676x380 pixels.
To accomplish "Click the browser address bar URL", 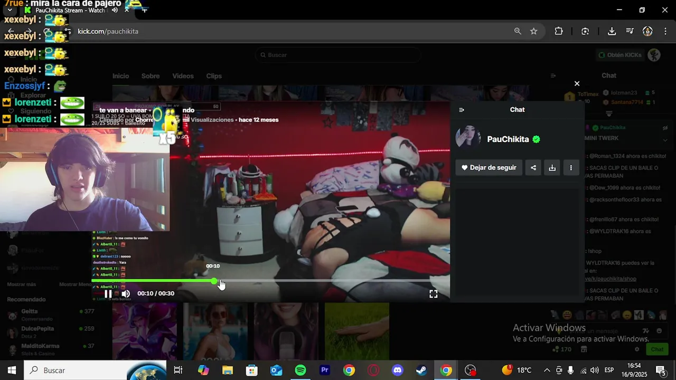I will point(108,31).
